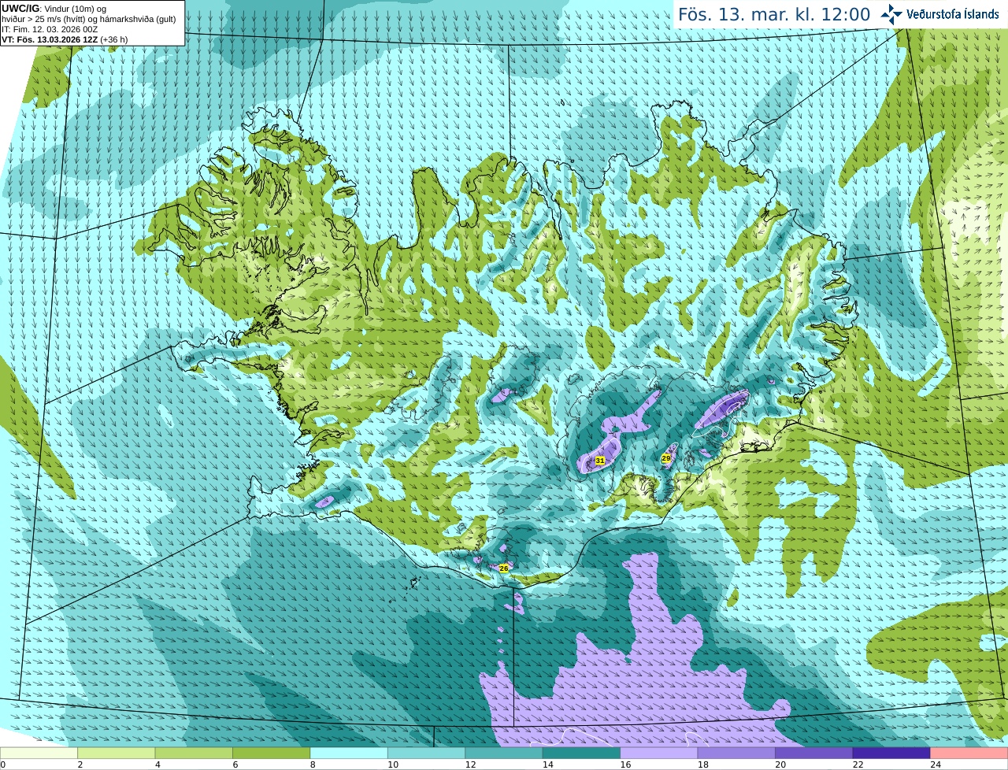Pick the light teal 10–12 m/s swatch
This screenshot has height=770, width=1008.
point(427,753)
